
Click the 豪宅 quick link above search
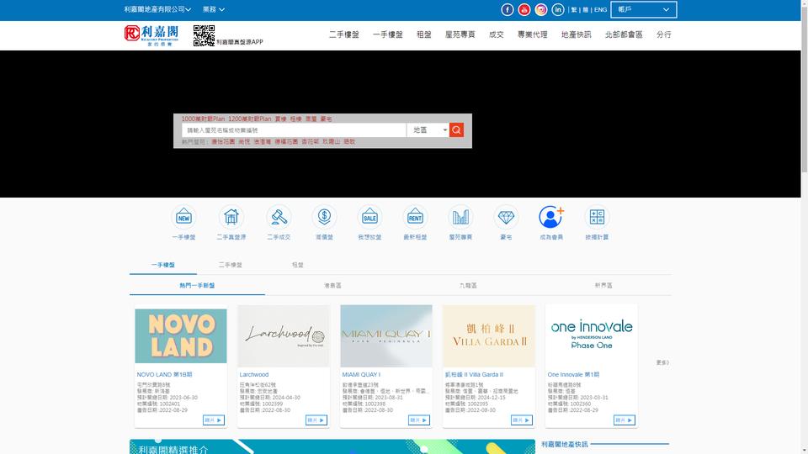327,119
